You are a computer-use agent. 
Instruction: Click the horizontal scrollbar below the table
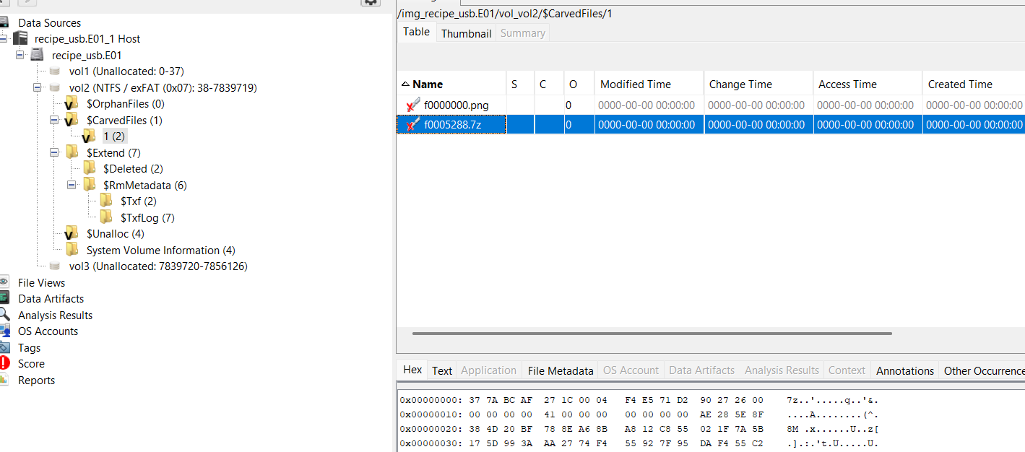click(x=650, y=333)
